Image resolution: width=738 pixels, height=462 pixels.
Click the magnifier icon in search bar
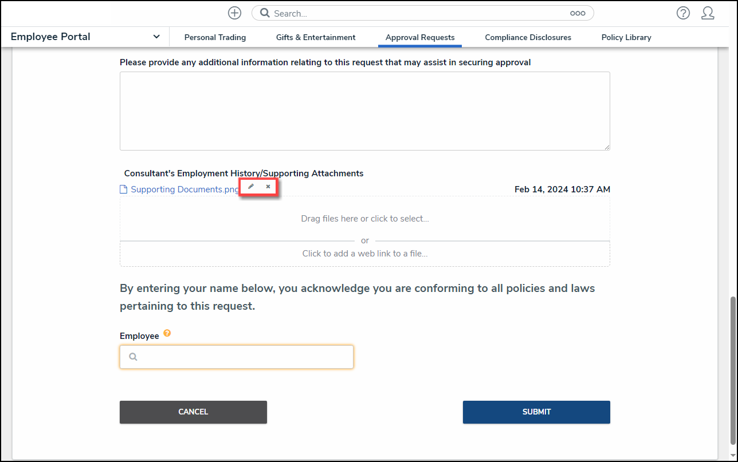tap(265, 13)
